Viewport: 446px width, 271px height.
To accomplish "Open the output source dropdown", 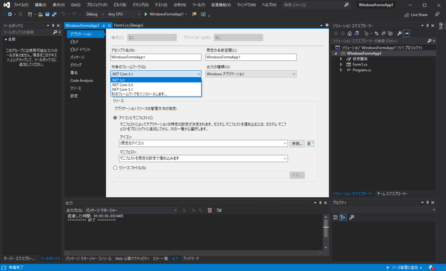I will tap(131, 210).
